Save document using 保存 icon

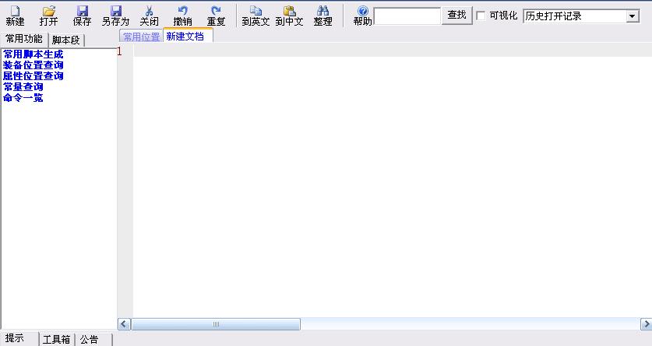pos(82,16)
